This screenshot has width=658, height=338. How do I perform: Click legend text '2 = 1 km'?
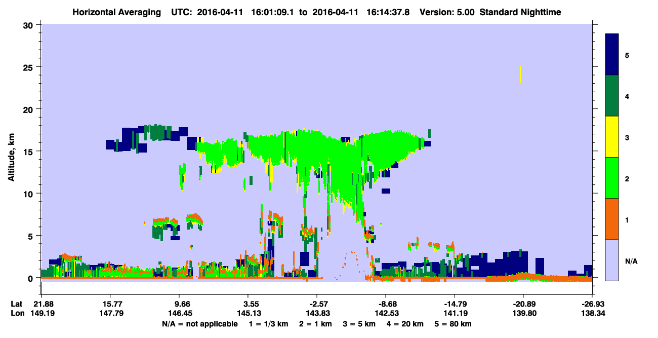(317, 324)
